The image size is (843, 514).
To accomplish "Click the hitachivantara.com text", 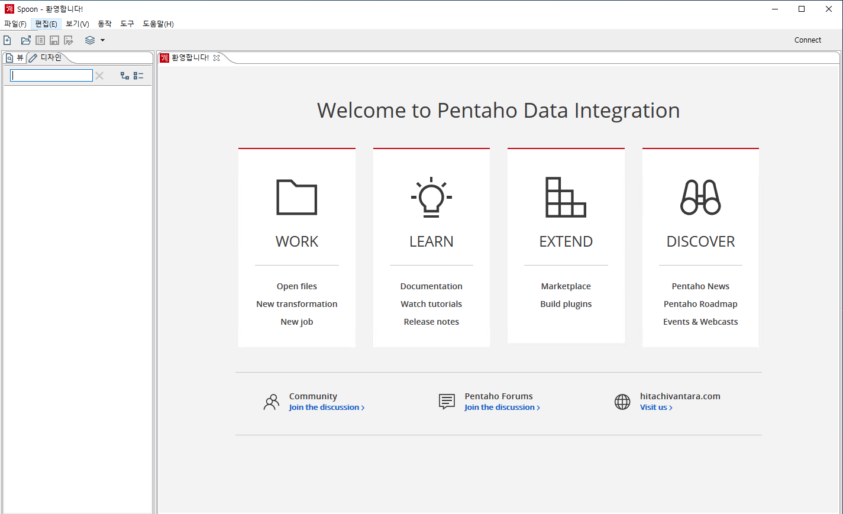I will coord(680,396).
